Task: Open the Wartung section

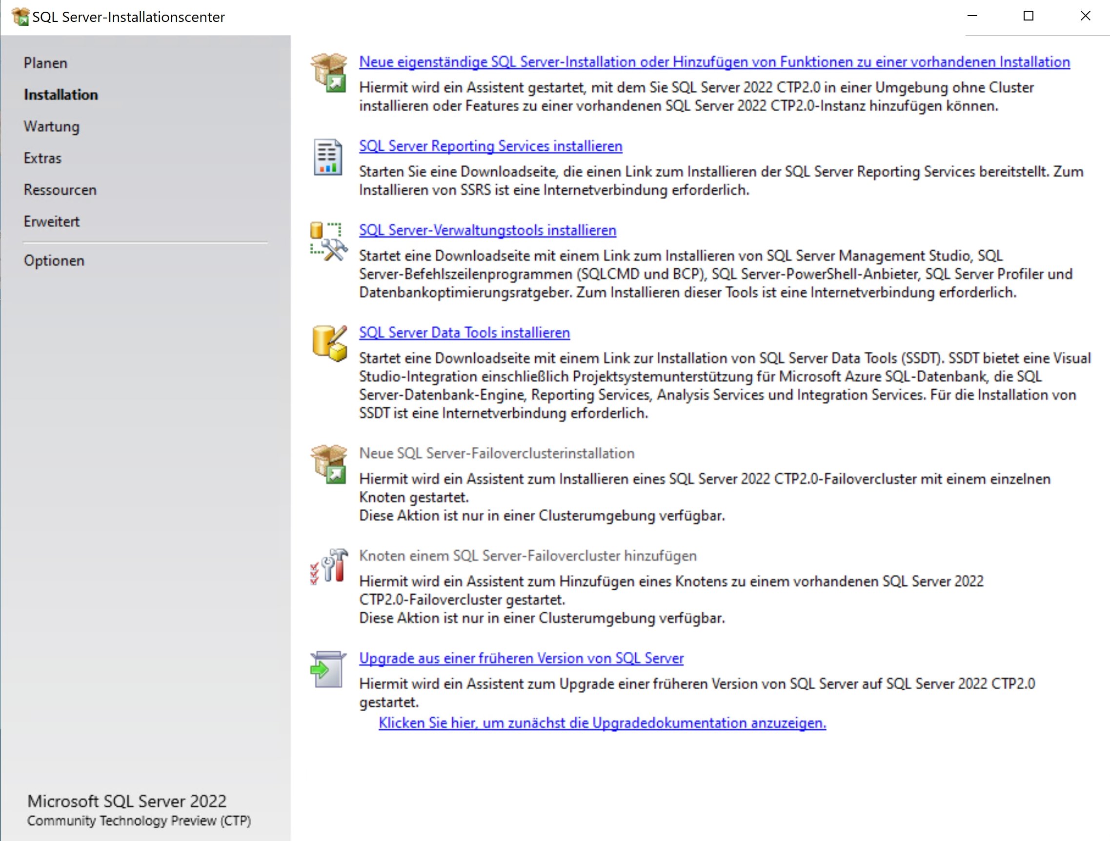Action: click(x=51, y=126)
